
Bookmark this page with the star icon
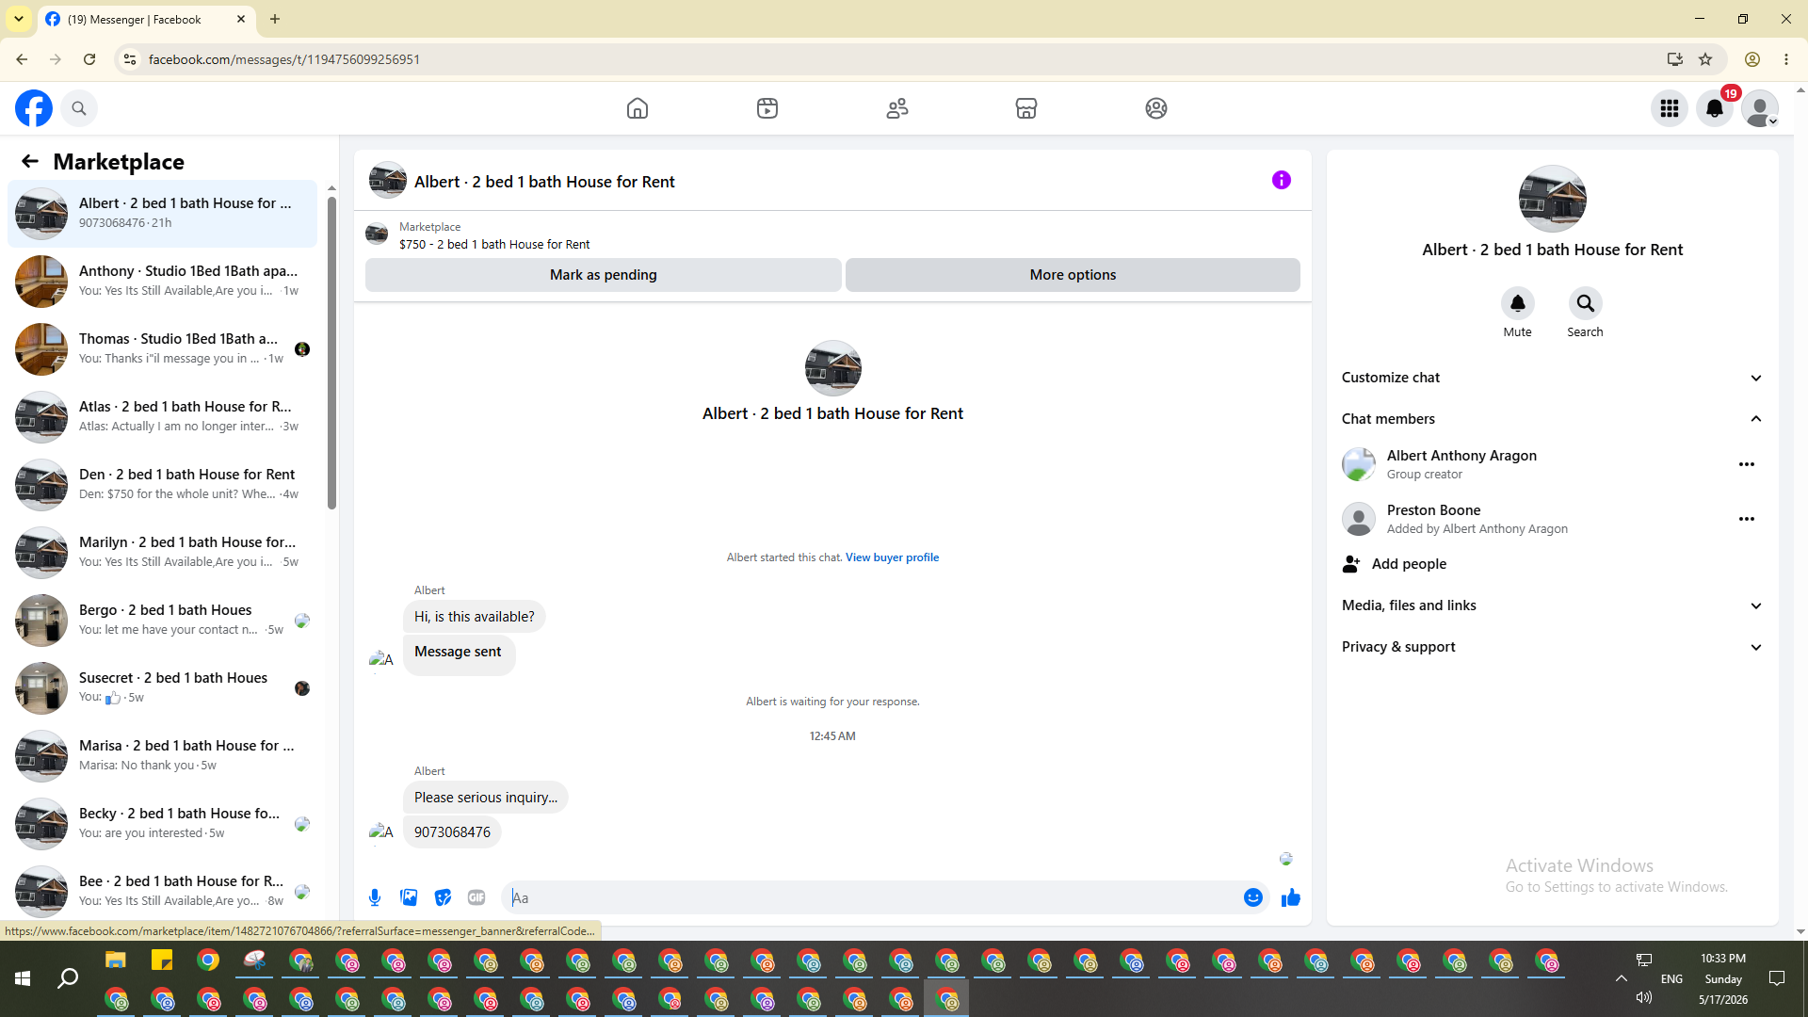coord(1705,59)
